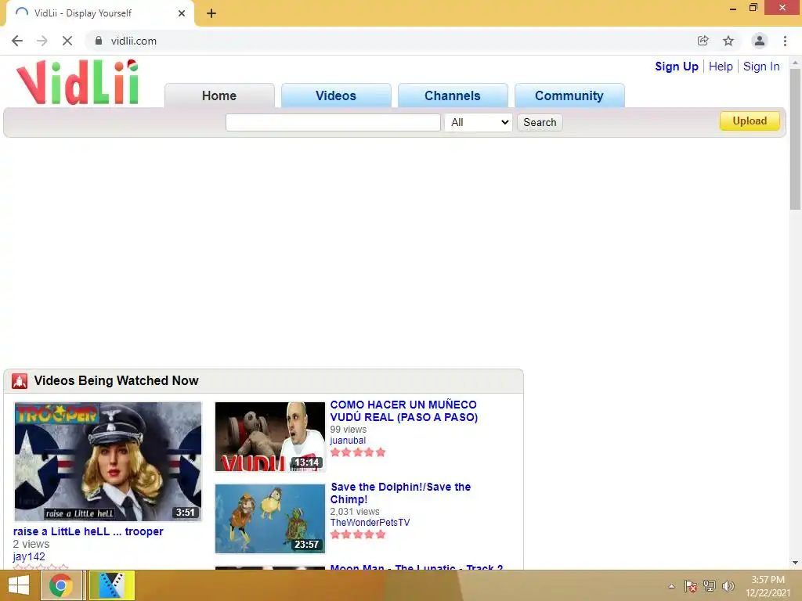Open the Chrome profile avatar menu
Viewport: 802px width, 601px height.
click(x=760, y=41)
